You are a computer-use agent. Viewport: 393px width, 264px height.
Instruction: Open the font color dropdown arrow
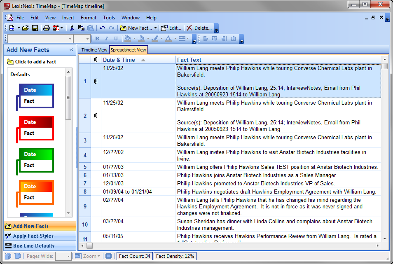[175, 39]
